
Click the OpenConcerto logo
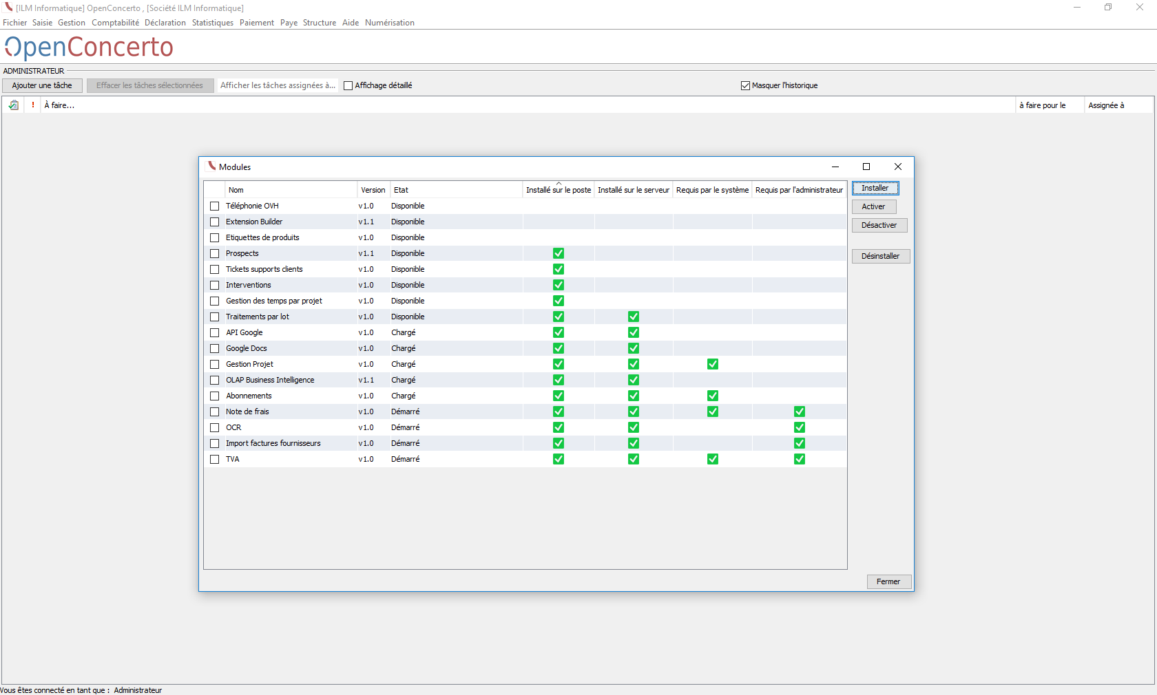coord(89,47)
